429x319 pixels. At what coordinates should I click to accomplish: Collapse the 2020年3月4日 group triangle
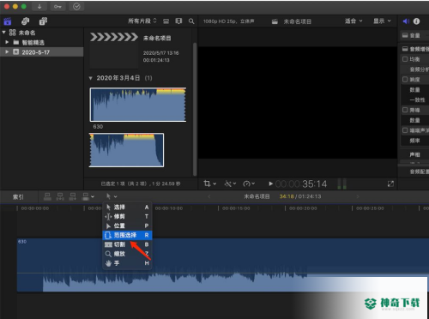[x=91, y=78]
